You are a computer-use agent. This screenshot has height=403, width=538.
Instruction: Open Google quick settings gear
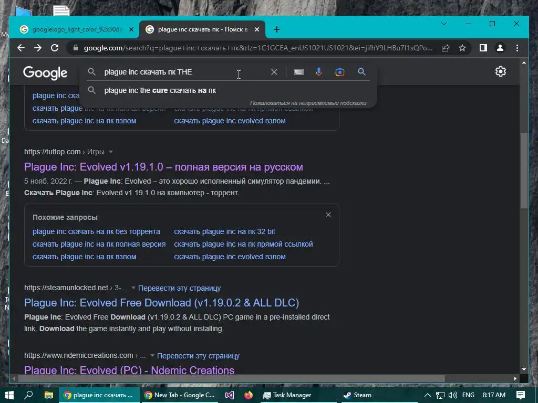pyautogui.click(x=501, y=71)
